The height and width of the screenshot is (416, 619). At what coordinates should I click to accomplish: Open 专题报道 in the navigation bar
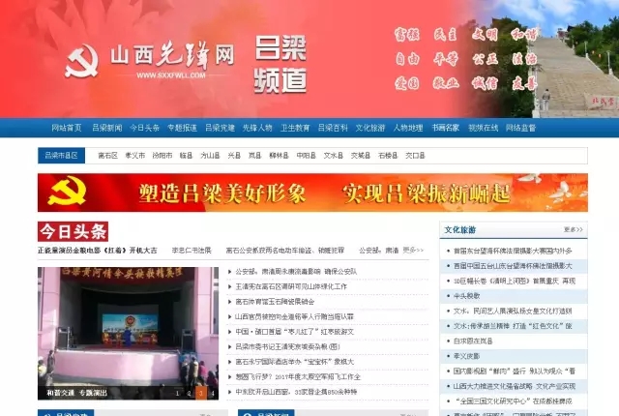pyautogui.click(x=182, y=128)
